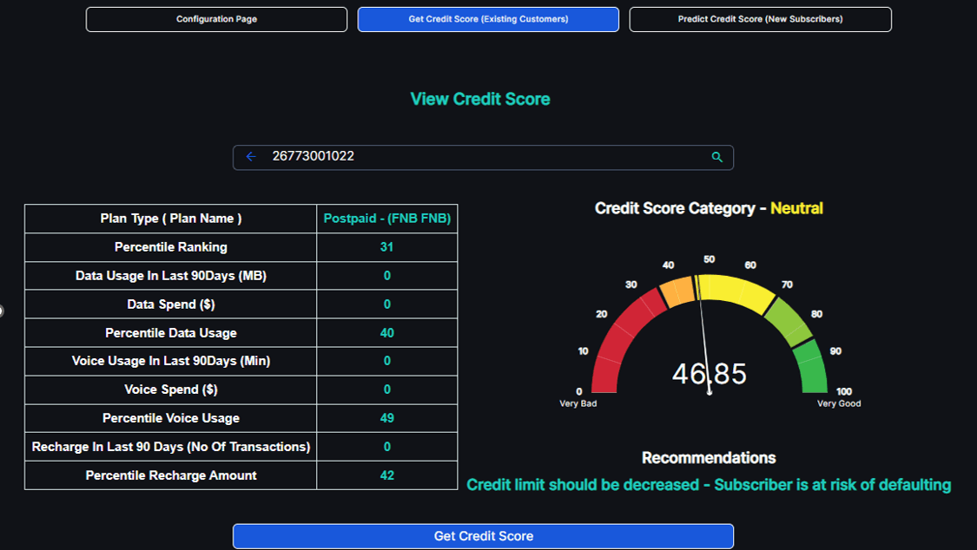Open the Configuration Page tab
Image resolution: width=977 pixels, height=550 pixels.
pyautogui.click(x=216, y=19)
